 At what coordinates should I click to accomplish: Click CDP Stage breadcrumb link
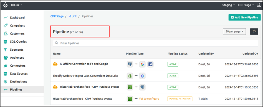(57, 16)
